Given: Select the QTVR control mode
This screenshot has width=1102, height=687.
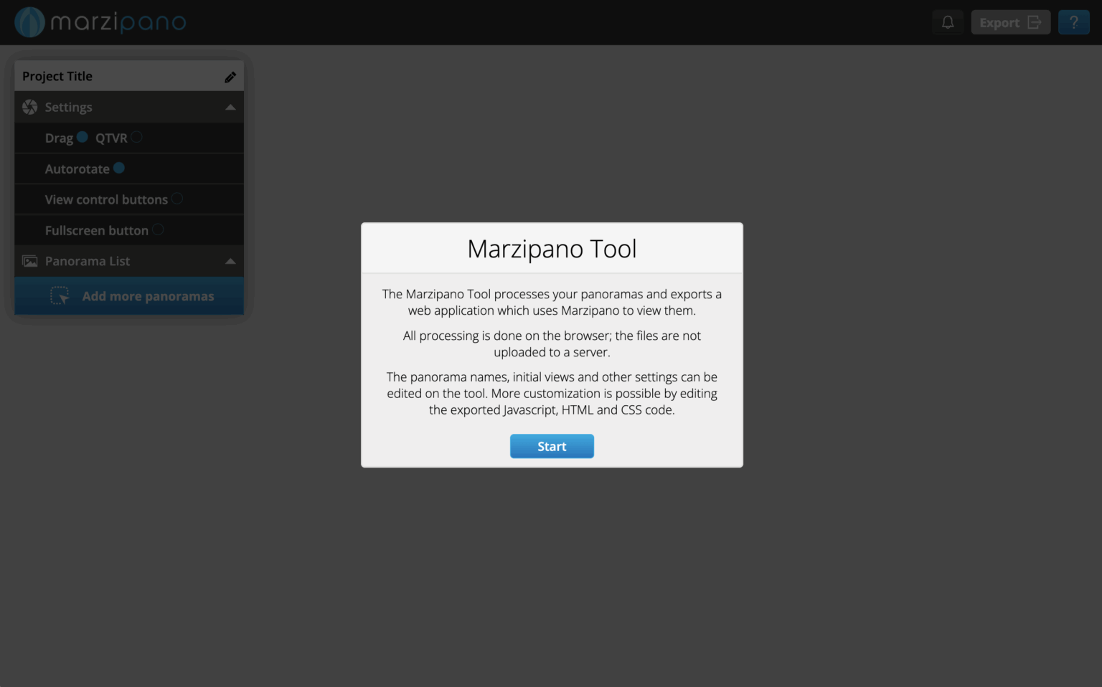Looking at the screenshot, I should pyautogui.click(x=137, y=137).
